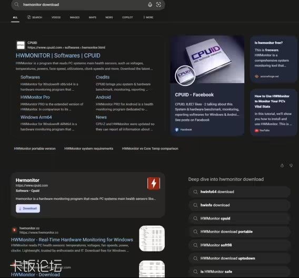Click the Facebook source icon on CPUID card
This screenshot has width=299, height=278.
point(177,130)
